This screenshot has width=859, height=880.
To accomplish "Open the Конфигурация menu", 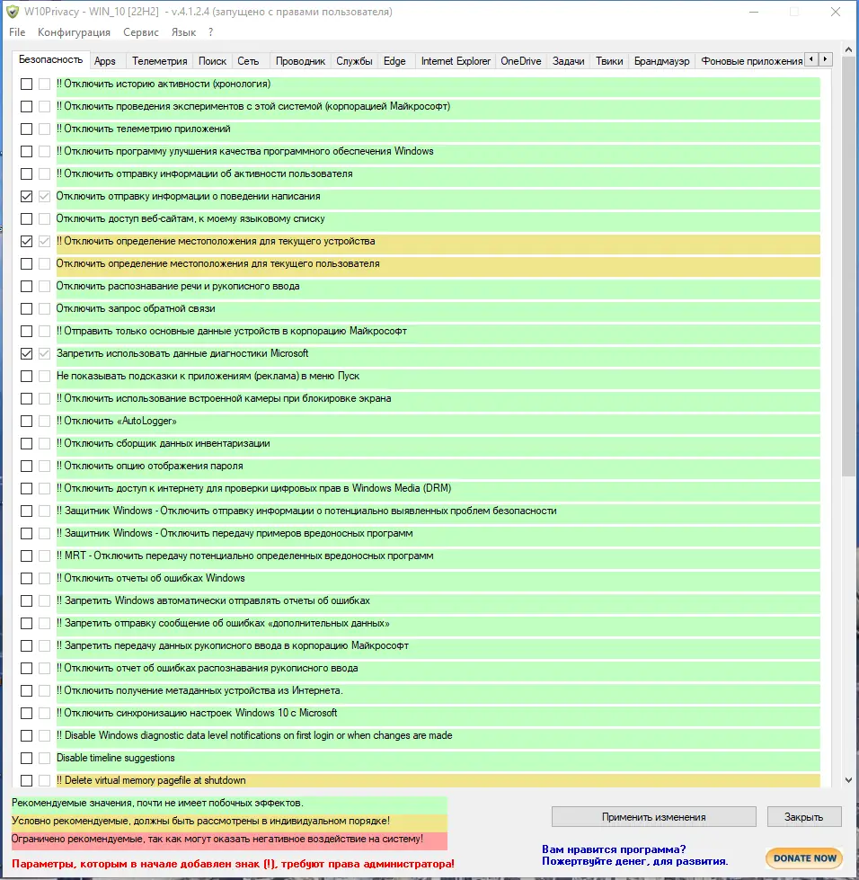I will coord(74,32).
